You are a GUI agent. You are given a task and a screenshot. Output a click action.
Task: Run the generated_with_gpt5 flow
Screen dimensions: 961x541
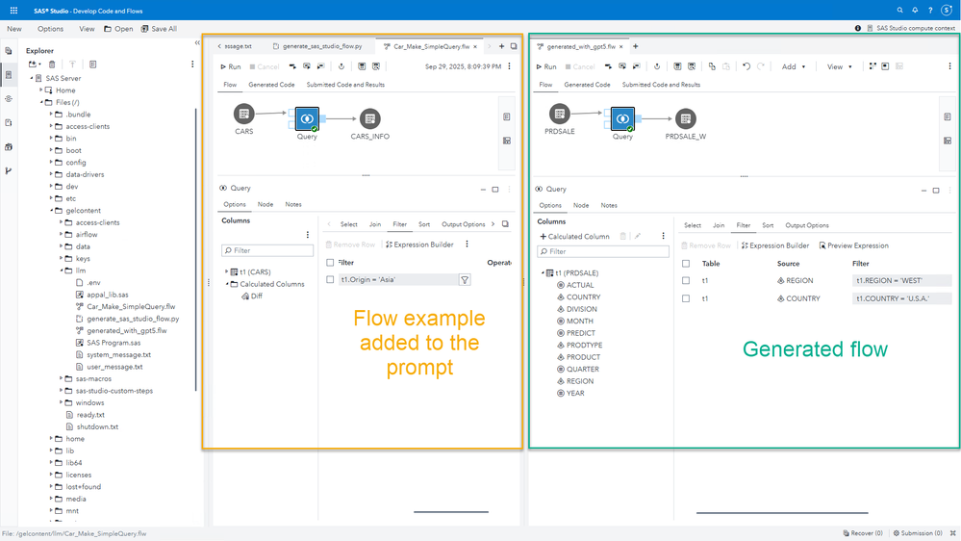pos(546,66)
